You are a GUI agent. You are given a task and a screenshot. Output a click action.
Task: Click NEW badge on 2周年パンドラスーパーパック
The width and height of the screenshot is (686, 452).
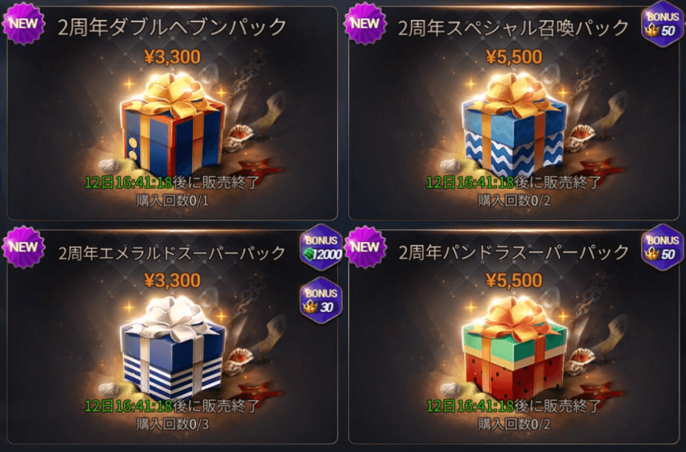pyautogui.click(x=366, y=247)
